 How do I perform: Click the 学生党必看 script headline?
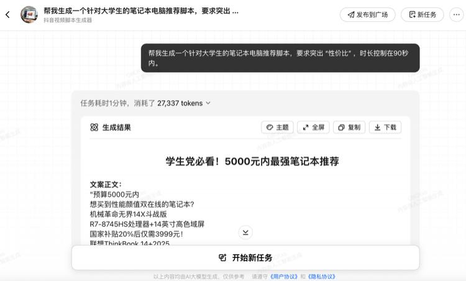252,162
